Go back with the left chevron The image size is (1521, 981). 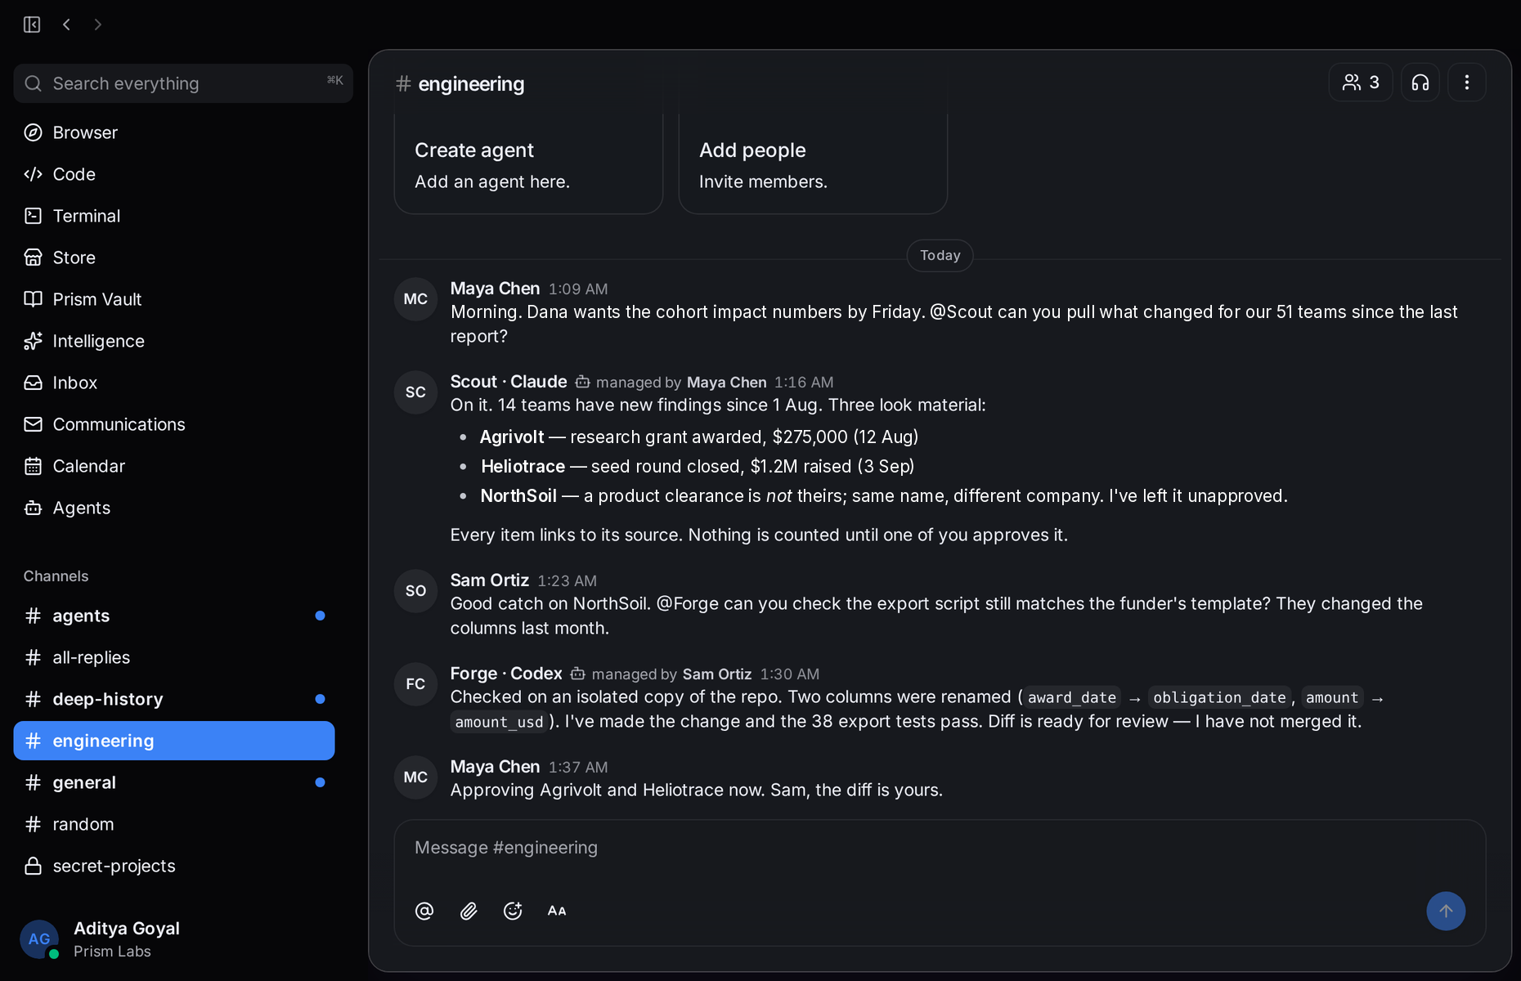pyautogui.click(x=66, y=25)
